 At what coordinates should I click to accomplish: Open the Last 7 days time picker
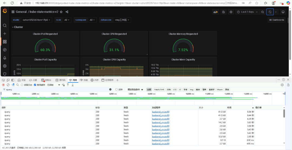pyautogui.click(x=247, y=12)
